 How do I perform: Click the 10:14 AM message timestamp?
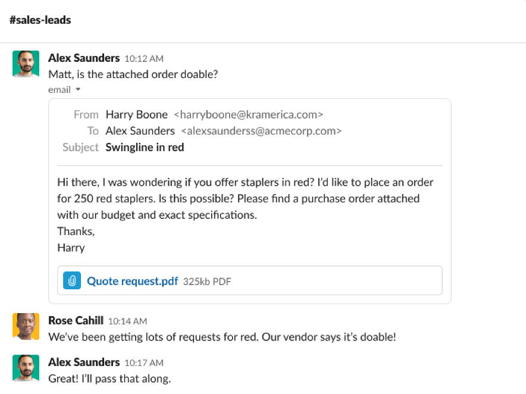pyautogui.click(x=127, y=321)
